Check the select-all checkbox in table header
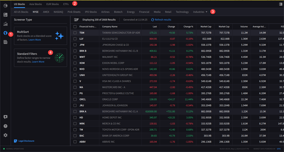 (75, 27)
